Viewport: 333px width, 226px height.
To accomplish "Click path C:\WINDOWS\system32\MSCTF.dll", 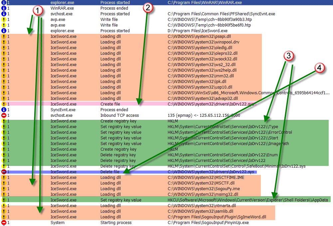I will click(201, 183).
